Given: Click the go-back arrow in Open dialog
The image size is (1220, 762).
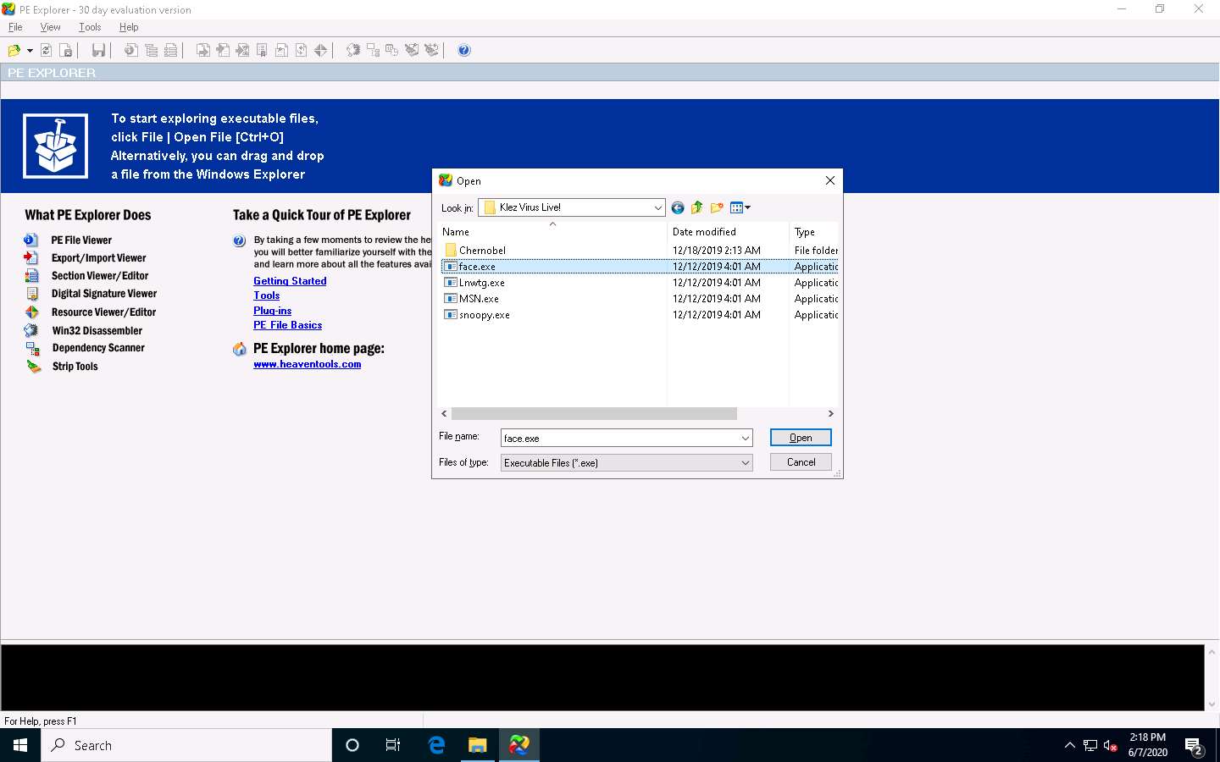Looking at the screenshot, I should (x=678, y=207).
